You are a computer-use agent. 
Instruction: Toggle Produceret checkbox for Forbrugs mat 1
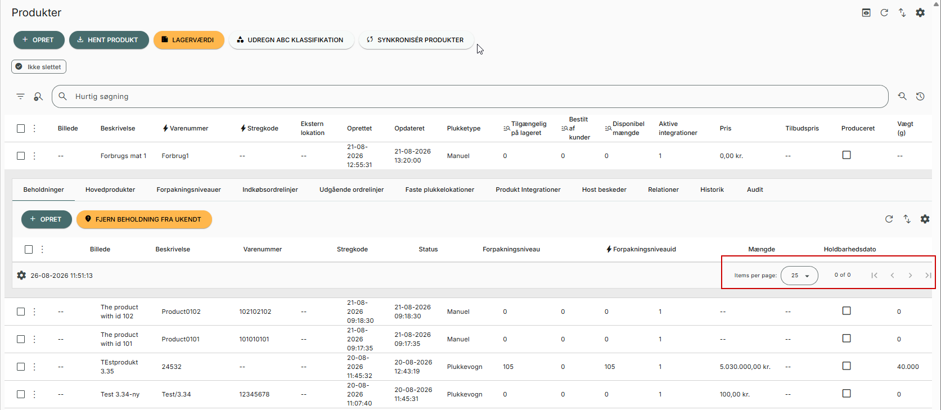(847, 155)
